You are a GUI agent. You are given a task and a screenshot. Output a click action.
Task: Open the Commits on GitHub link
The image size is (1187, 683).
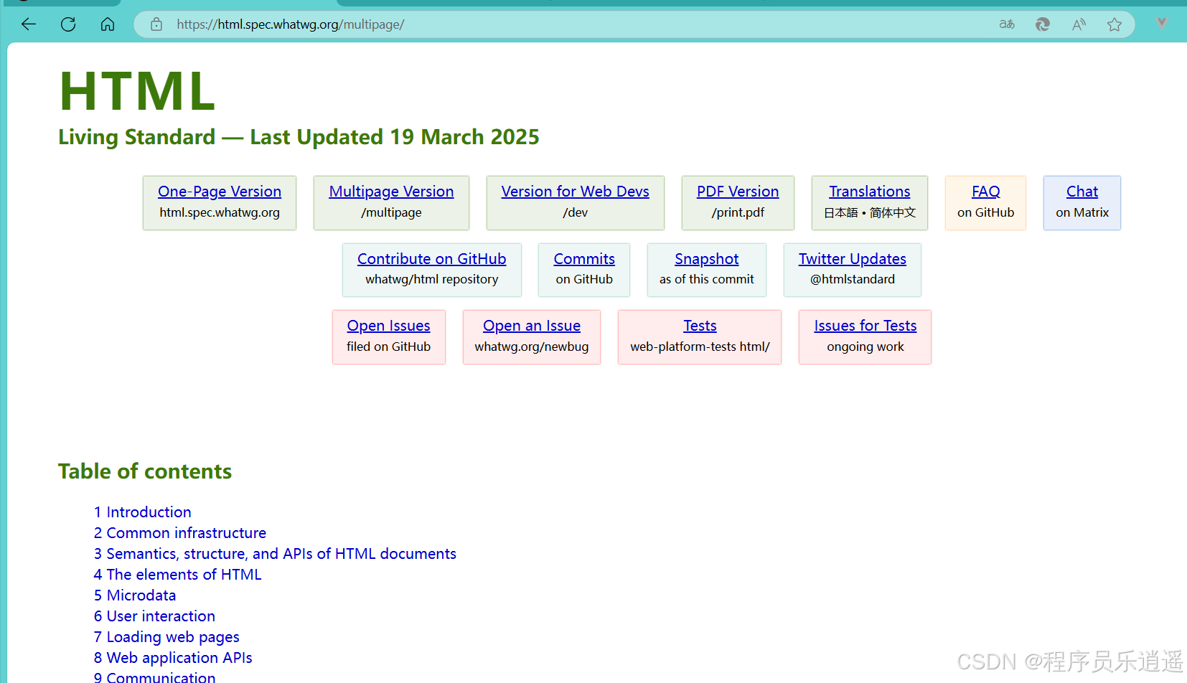584,259
